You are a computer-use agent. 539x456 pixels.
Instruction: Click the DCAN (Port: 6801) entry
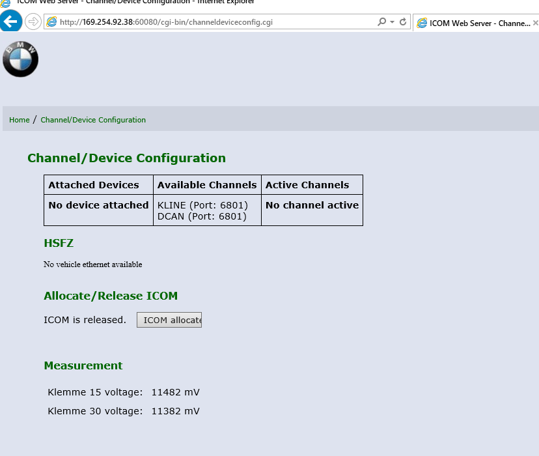[x=202, y=216]
